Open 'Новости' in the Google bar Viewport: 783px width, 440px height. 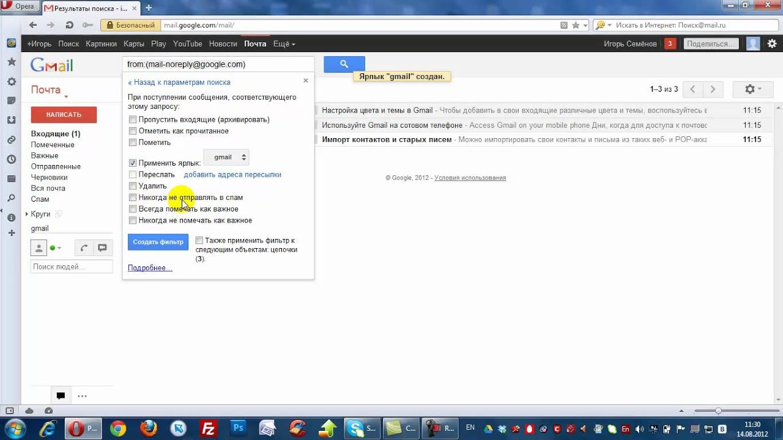(x=223, y=44)
